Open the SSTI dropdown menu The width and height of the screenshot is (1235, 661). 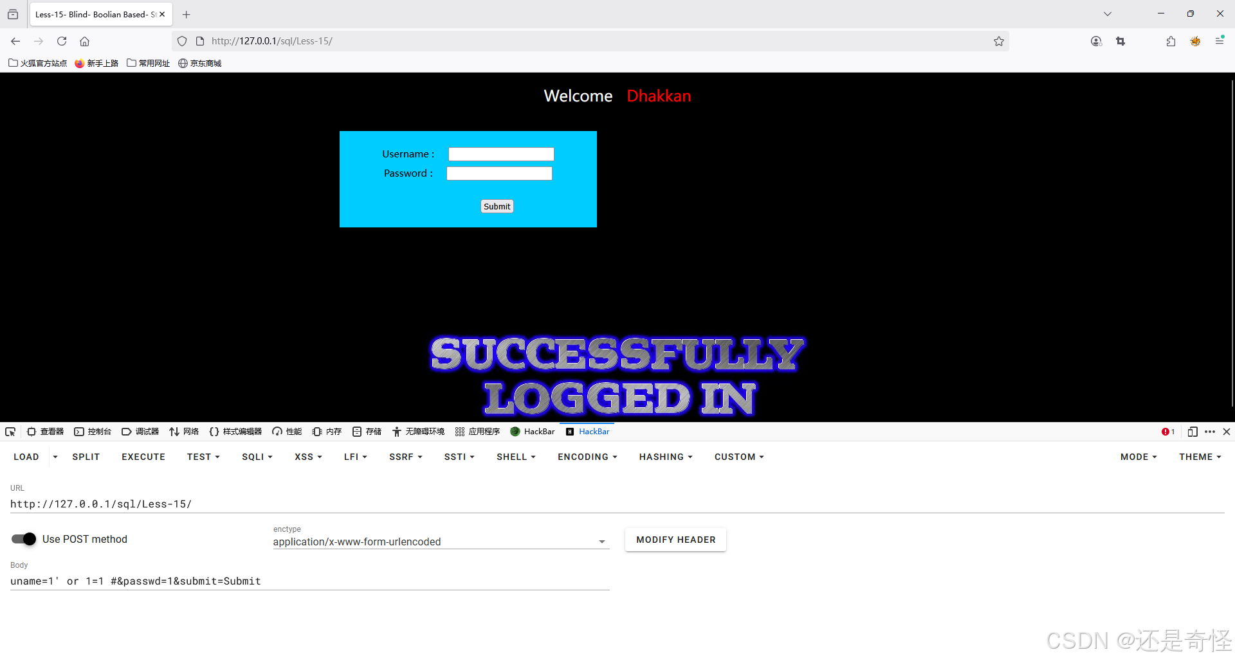(459, 457)
